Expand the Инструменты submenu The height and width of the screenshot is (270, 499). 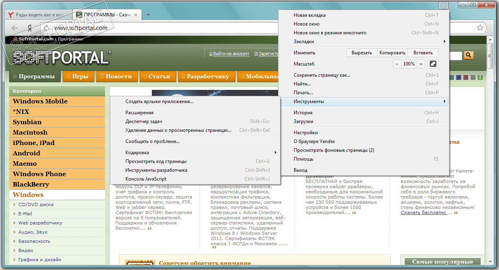(364, 101)
